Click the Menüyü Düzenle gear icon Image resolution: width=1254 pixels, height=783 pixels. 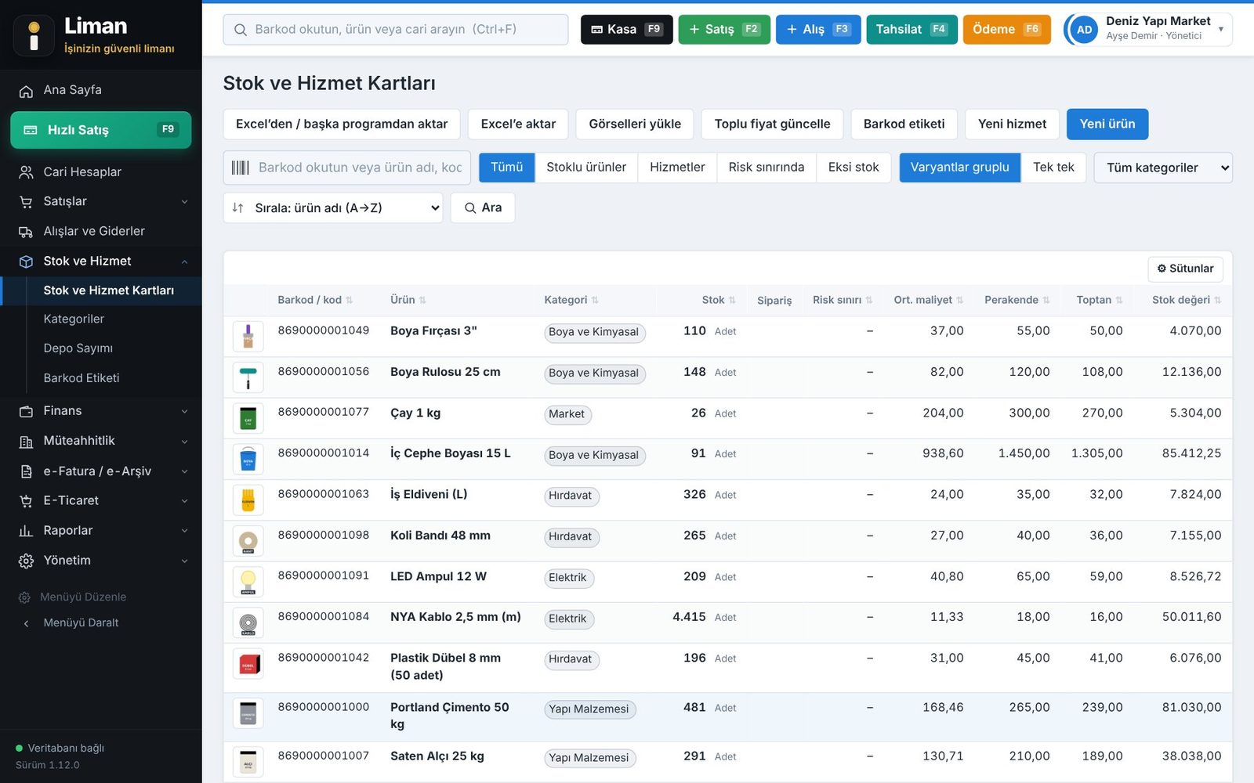pyautogui.click(x=24, y=597)
